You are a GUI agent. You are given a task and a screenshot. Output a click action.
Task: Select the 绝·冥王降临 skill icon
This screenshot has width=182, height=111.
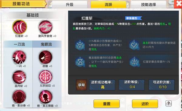point(45,97)
